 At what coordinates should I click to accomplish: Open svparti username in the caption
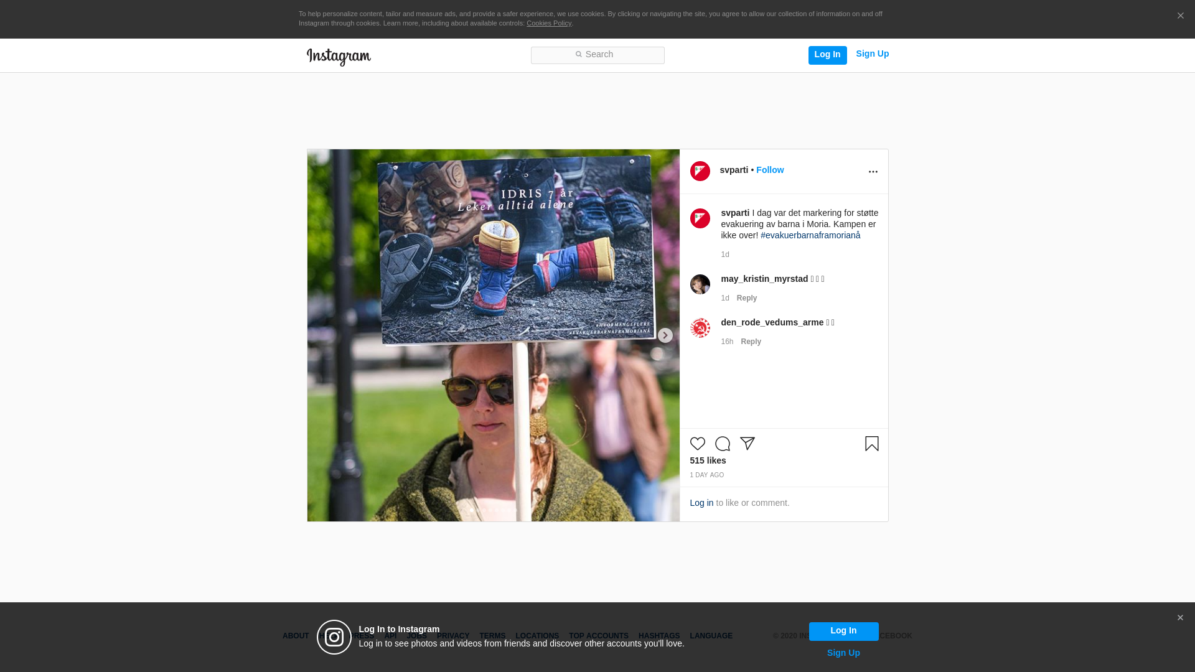735,213
